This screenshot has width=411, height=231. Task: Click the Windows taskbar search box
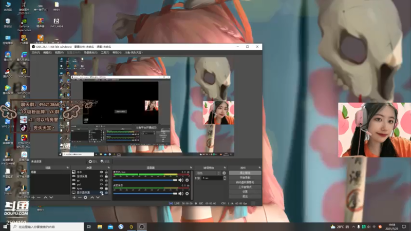pyautogui.click(x=47, y=226)
